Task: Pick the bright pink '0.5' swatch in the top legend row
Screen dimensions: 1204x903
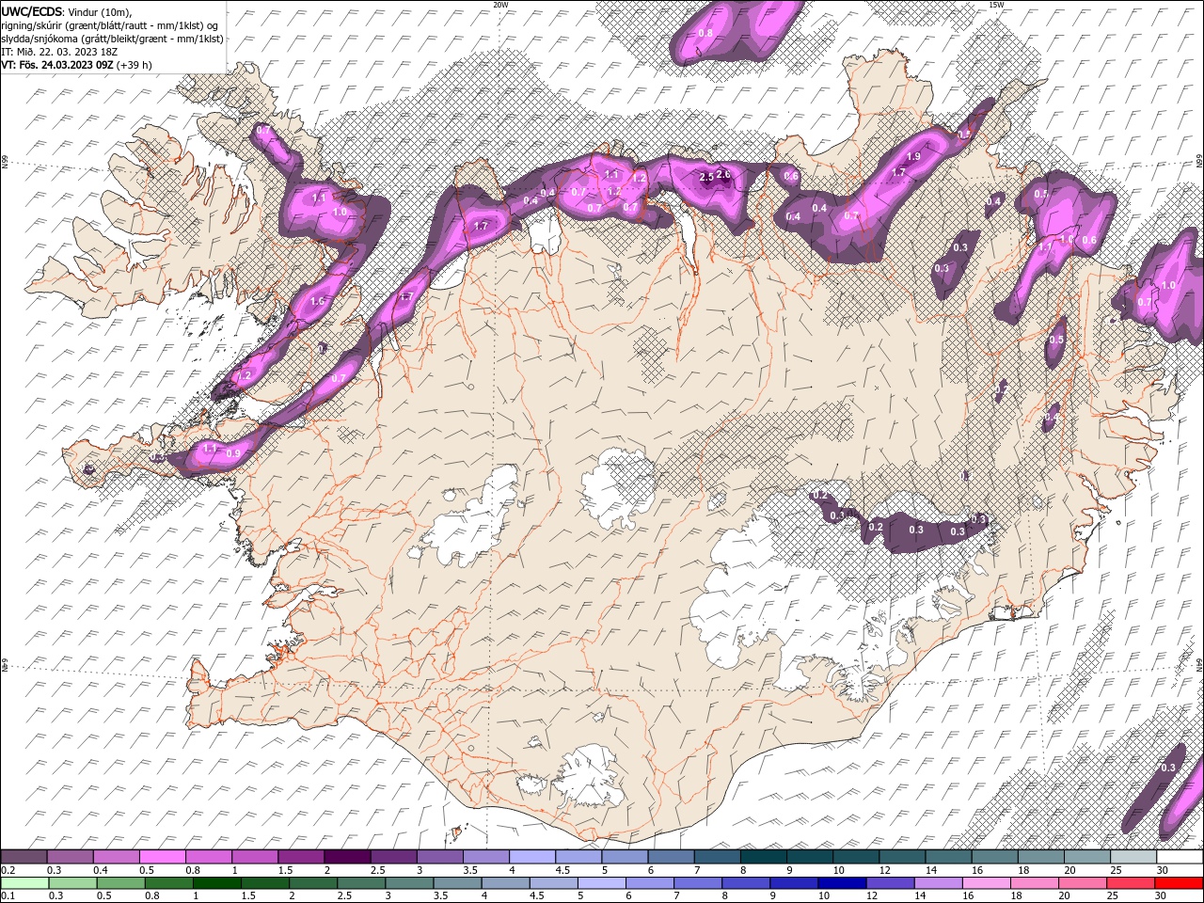Action: click(x=162, y=857)
